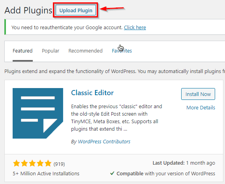This screenshot has width=225, height=184.
Task: Open the Classic Editor title link
Action: [92, 93]
